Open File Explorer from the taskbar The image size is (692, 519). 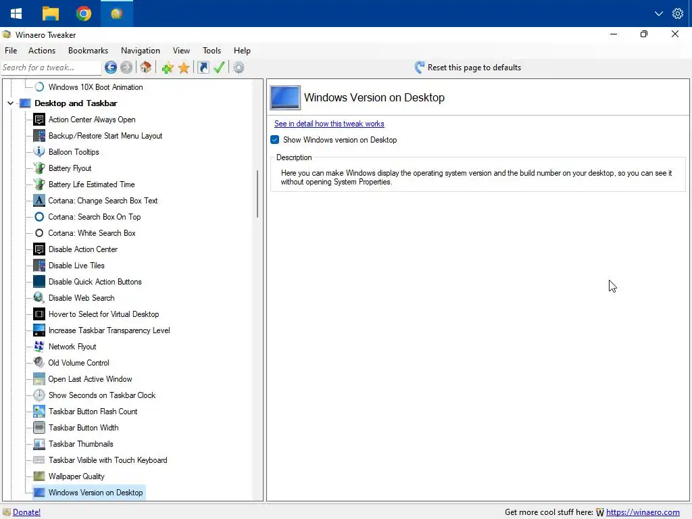50,14
